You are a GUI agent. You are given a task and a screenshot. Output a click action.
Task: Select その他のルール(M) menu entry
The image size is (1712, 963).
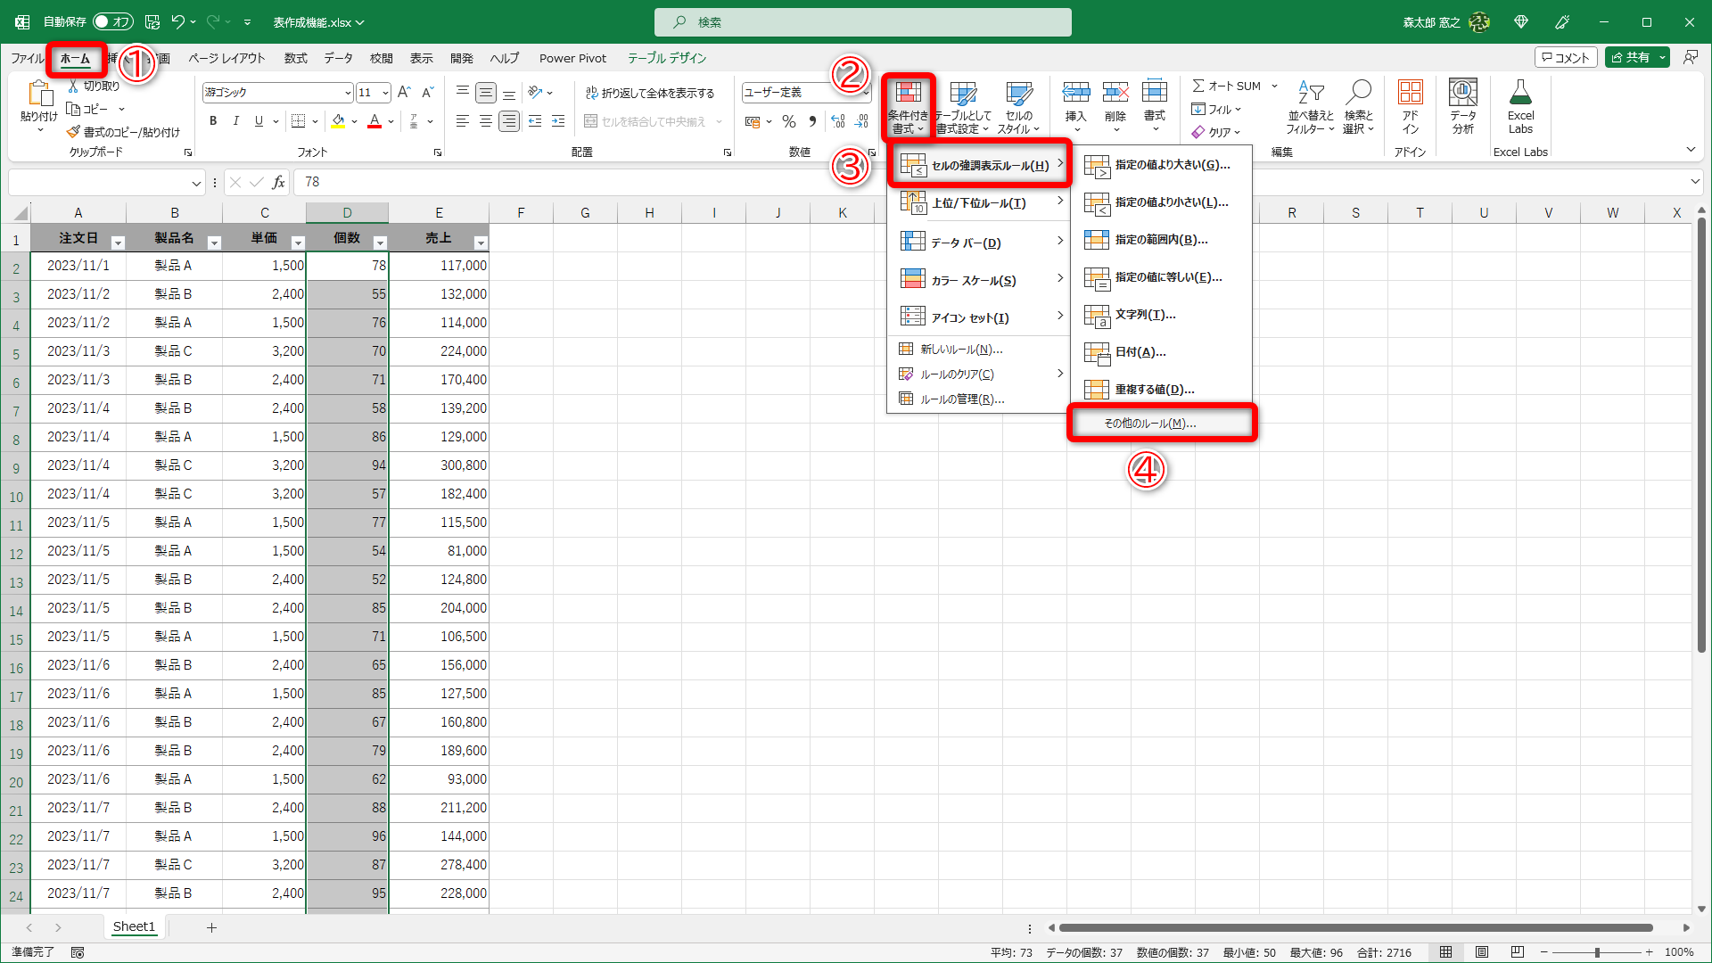point(1150,424)
